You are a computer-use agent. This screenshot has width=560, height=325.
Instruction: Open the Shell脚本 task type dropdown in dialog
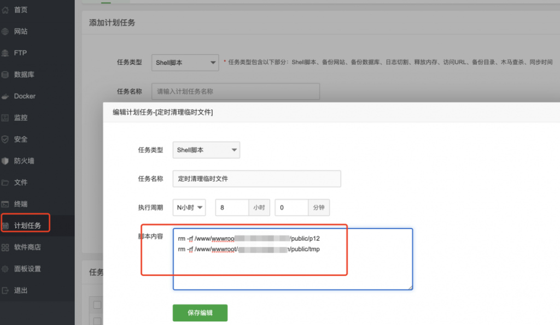[x=206, y=150]
